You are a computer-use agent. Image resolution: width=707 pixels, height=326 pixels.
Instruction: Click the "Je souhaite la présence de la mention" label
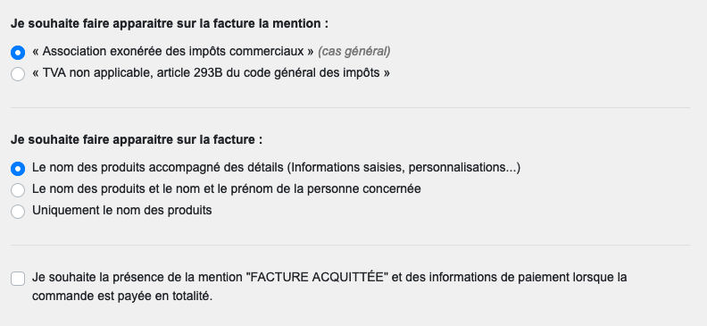[138, 277]
